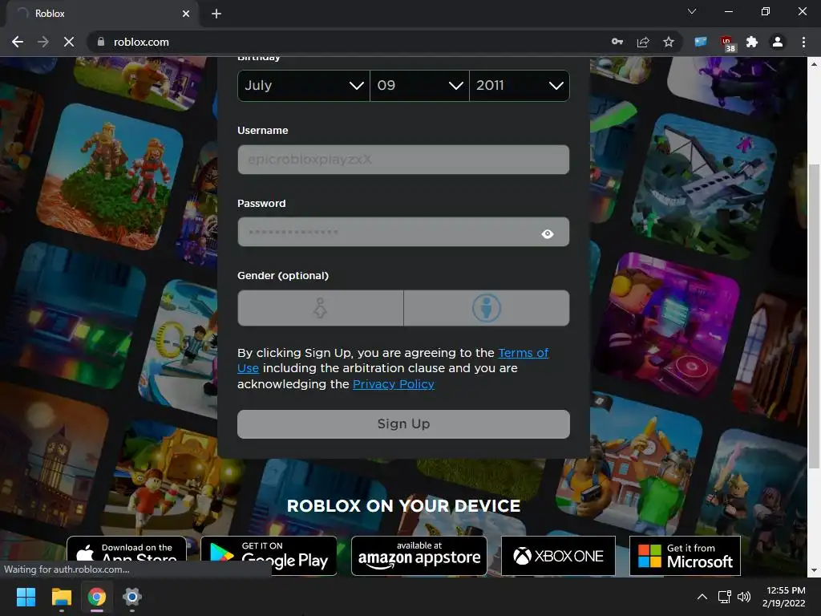821x616 pixels.
Task: Open the uBlock extension showing 38
Action: pyautogui.click(x=727, y=43)
